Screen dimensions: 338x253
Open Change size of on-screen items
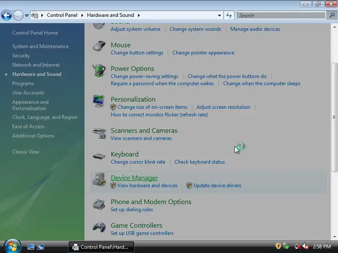coord(152,107)
